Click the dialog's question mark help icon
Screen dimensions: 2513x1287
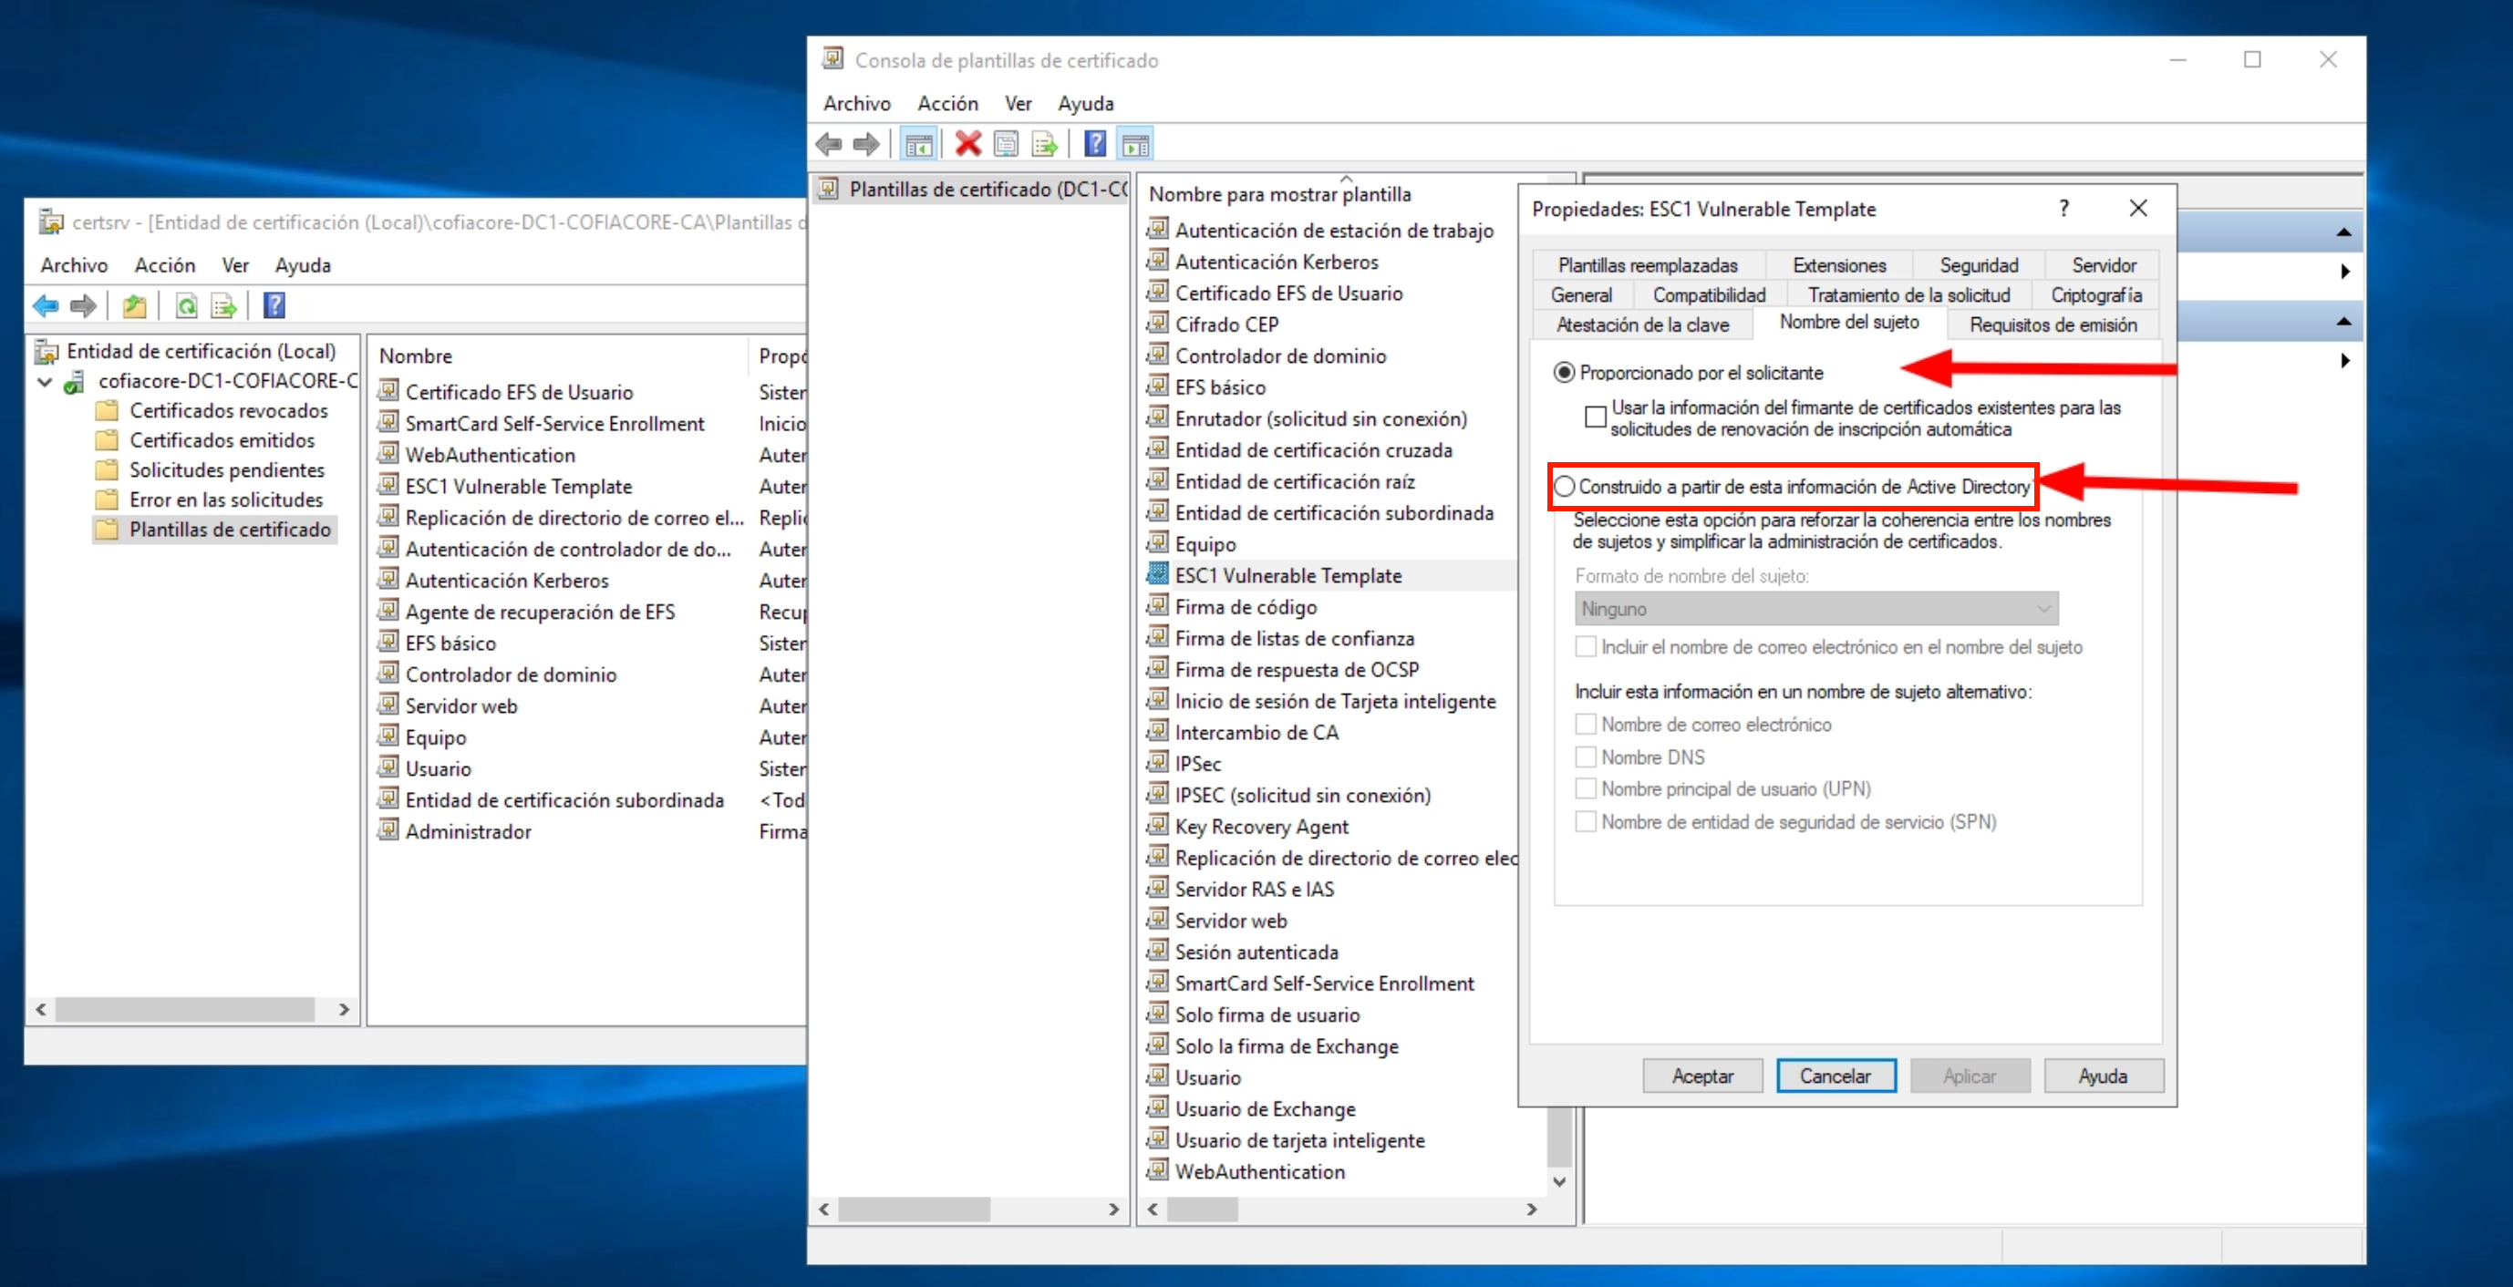click(x=2064, y=208)
